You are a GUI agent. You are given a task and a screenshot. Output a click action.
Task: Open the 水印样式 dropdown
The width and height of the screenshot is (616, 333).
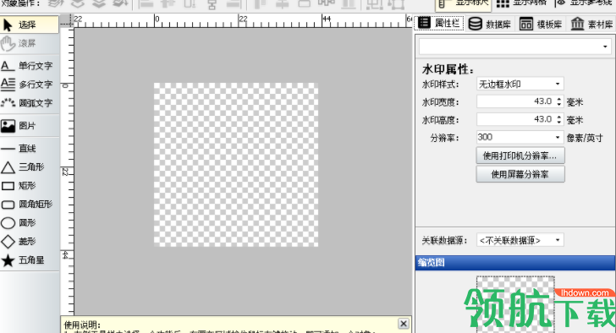[x=520, y=84]
